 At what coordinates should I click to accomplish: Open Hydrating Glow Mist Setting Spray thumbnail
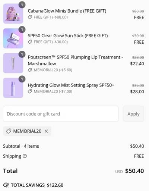point(13,88)
